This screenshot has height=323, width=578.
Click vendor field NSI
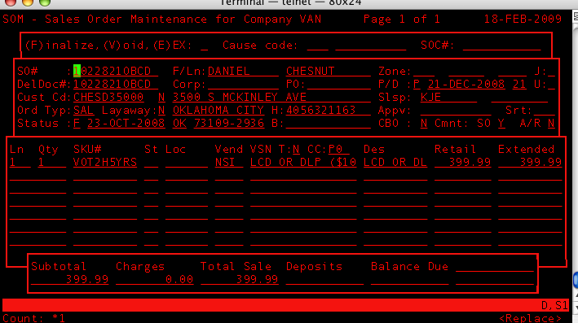229,162
